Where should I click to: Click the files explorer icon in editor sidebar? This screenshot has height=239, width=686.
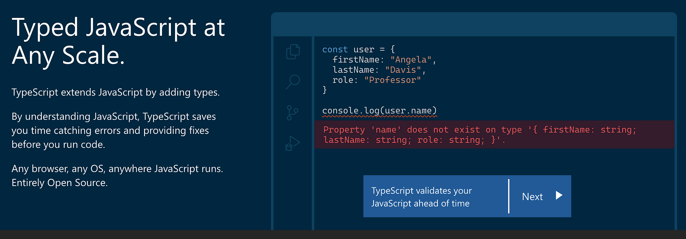(293, 51)
